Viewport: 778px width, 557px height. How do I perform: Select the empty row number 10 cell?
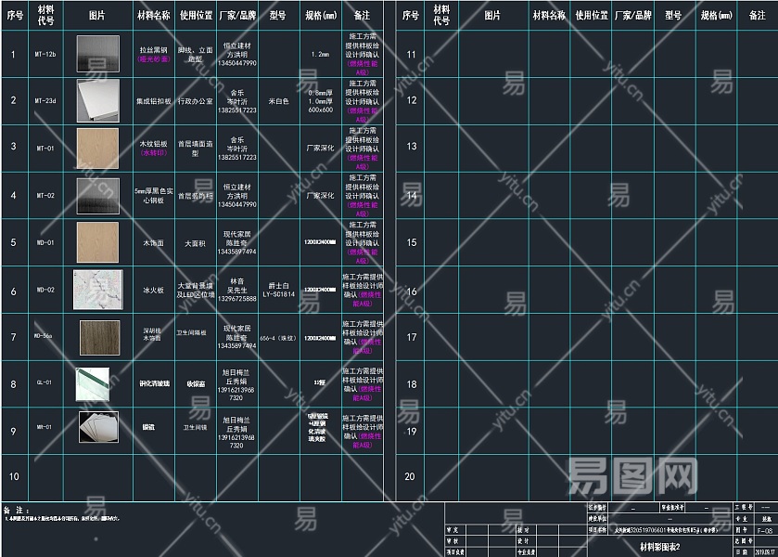[x=14, y=476]
